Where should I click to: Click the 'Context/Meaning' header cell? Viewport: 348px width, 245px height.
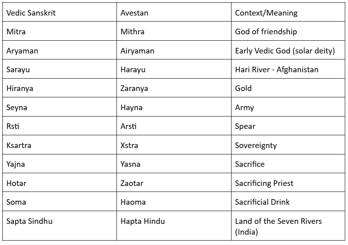click(288, 12)
